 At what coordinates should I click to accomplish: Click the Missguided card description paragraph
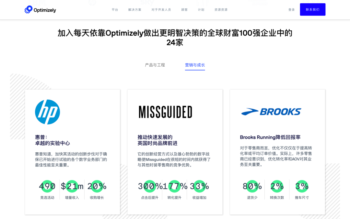point(174,159)
